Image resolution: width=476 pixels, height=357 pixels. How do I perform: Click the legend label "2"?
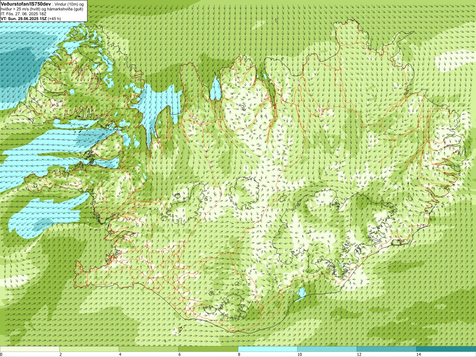pos(61,354)
